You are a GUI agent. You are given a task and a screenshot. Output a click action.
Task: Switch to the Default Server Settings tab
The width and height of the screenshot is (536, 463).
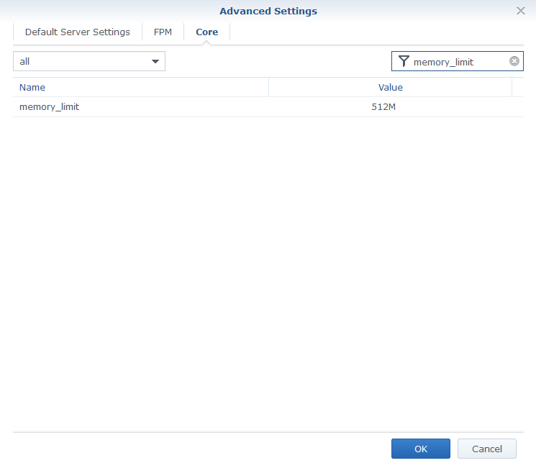point(78,32)
